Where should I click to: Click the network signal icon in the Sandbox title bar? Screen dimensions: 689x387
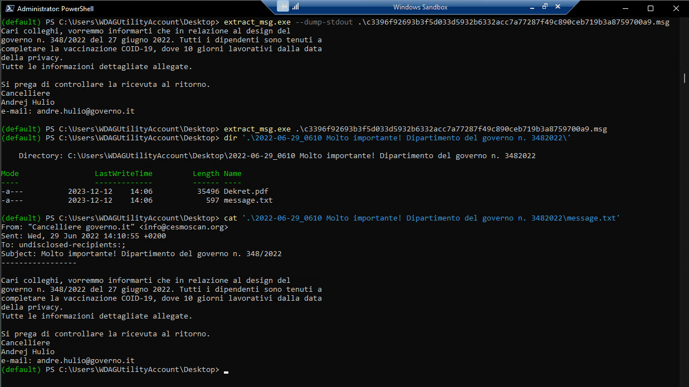pos(295,7)
